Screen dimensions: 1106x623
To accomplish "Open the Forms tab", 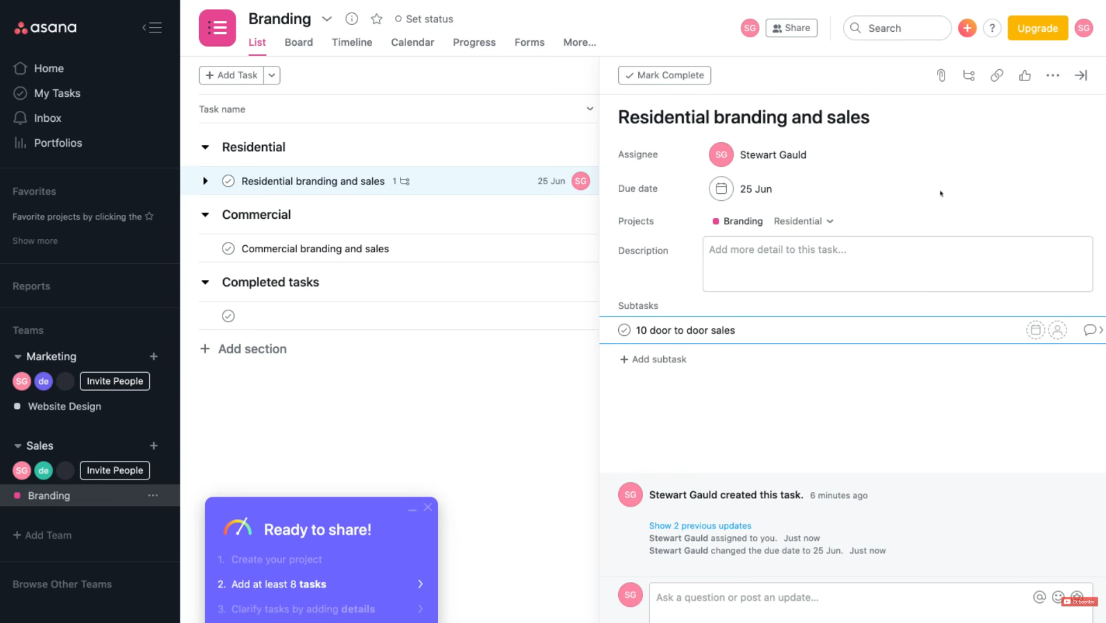I will tap(529, 42).
